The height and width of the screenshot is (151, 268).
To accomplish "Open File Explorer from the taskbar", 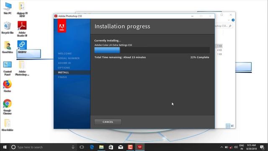I will pos(101,147).
